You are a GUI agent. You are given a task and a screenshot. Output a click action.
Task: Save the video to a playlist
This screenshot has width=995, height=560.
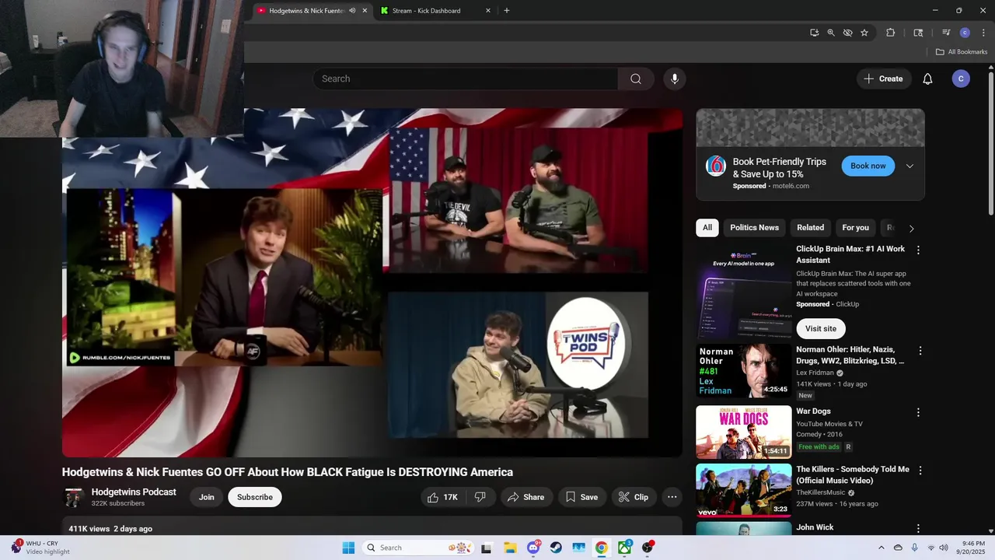coord(581,497)
